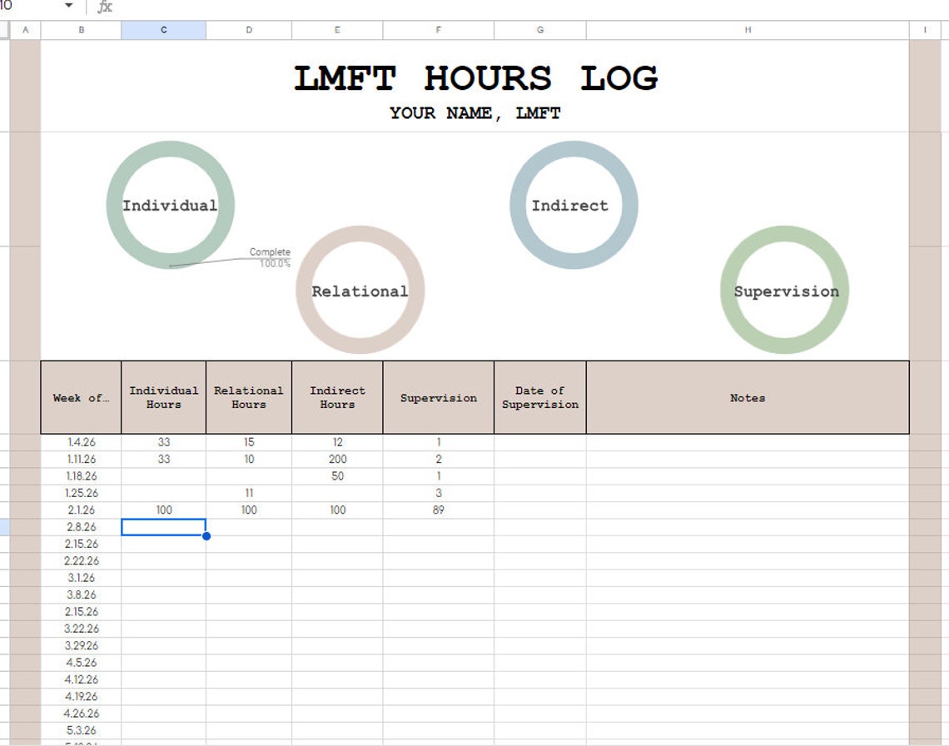
Task: Select the LMFT HOURS LOG title cell
Action: [x=476, y=77]
